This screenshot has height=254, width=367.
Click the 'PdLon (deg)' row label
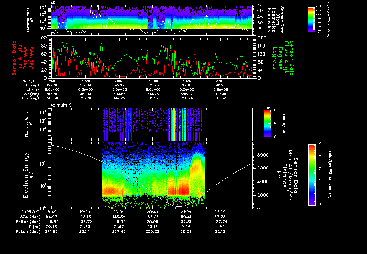[28, 232]
